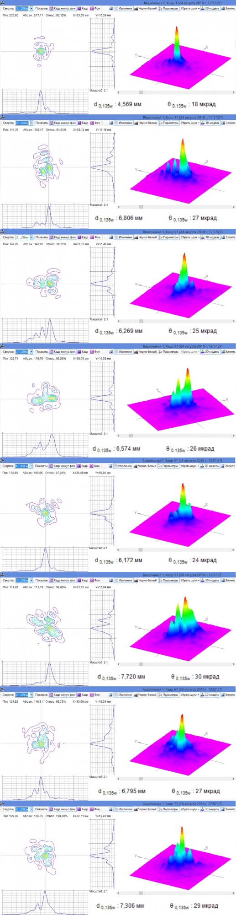Toggle Изолинии in the Кадр 31 panel
Screen dimensions: 236x915
click(123, 351)
